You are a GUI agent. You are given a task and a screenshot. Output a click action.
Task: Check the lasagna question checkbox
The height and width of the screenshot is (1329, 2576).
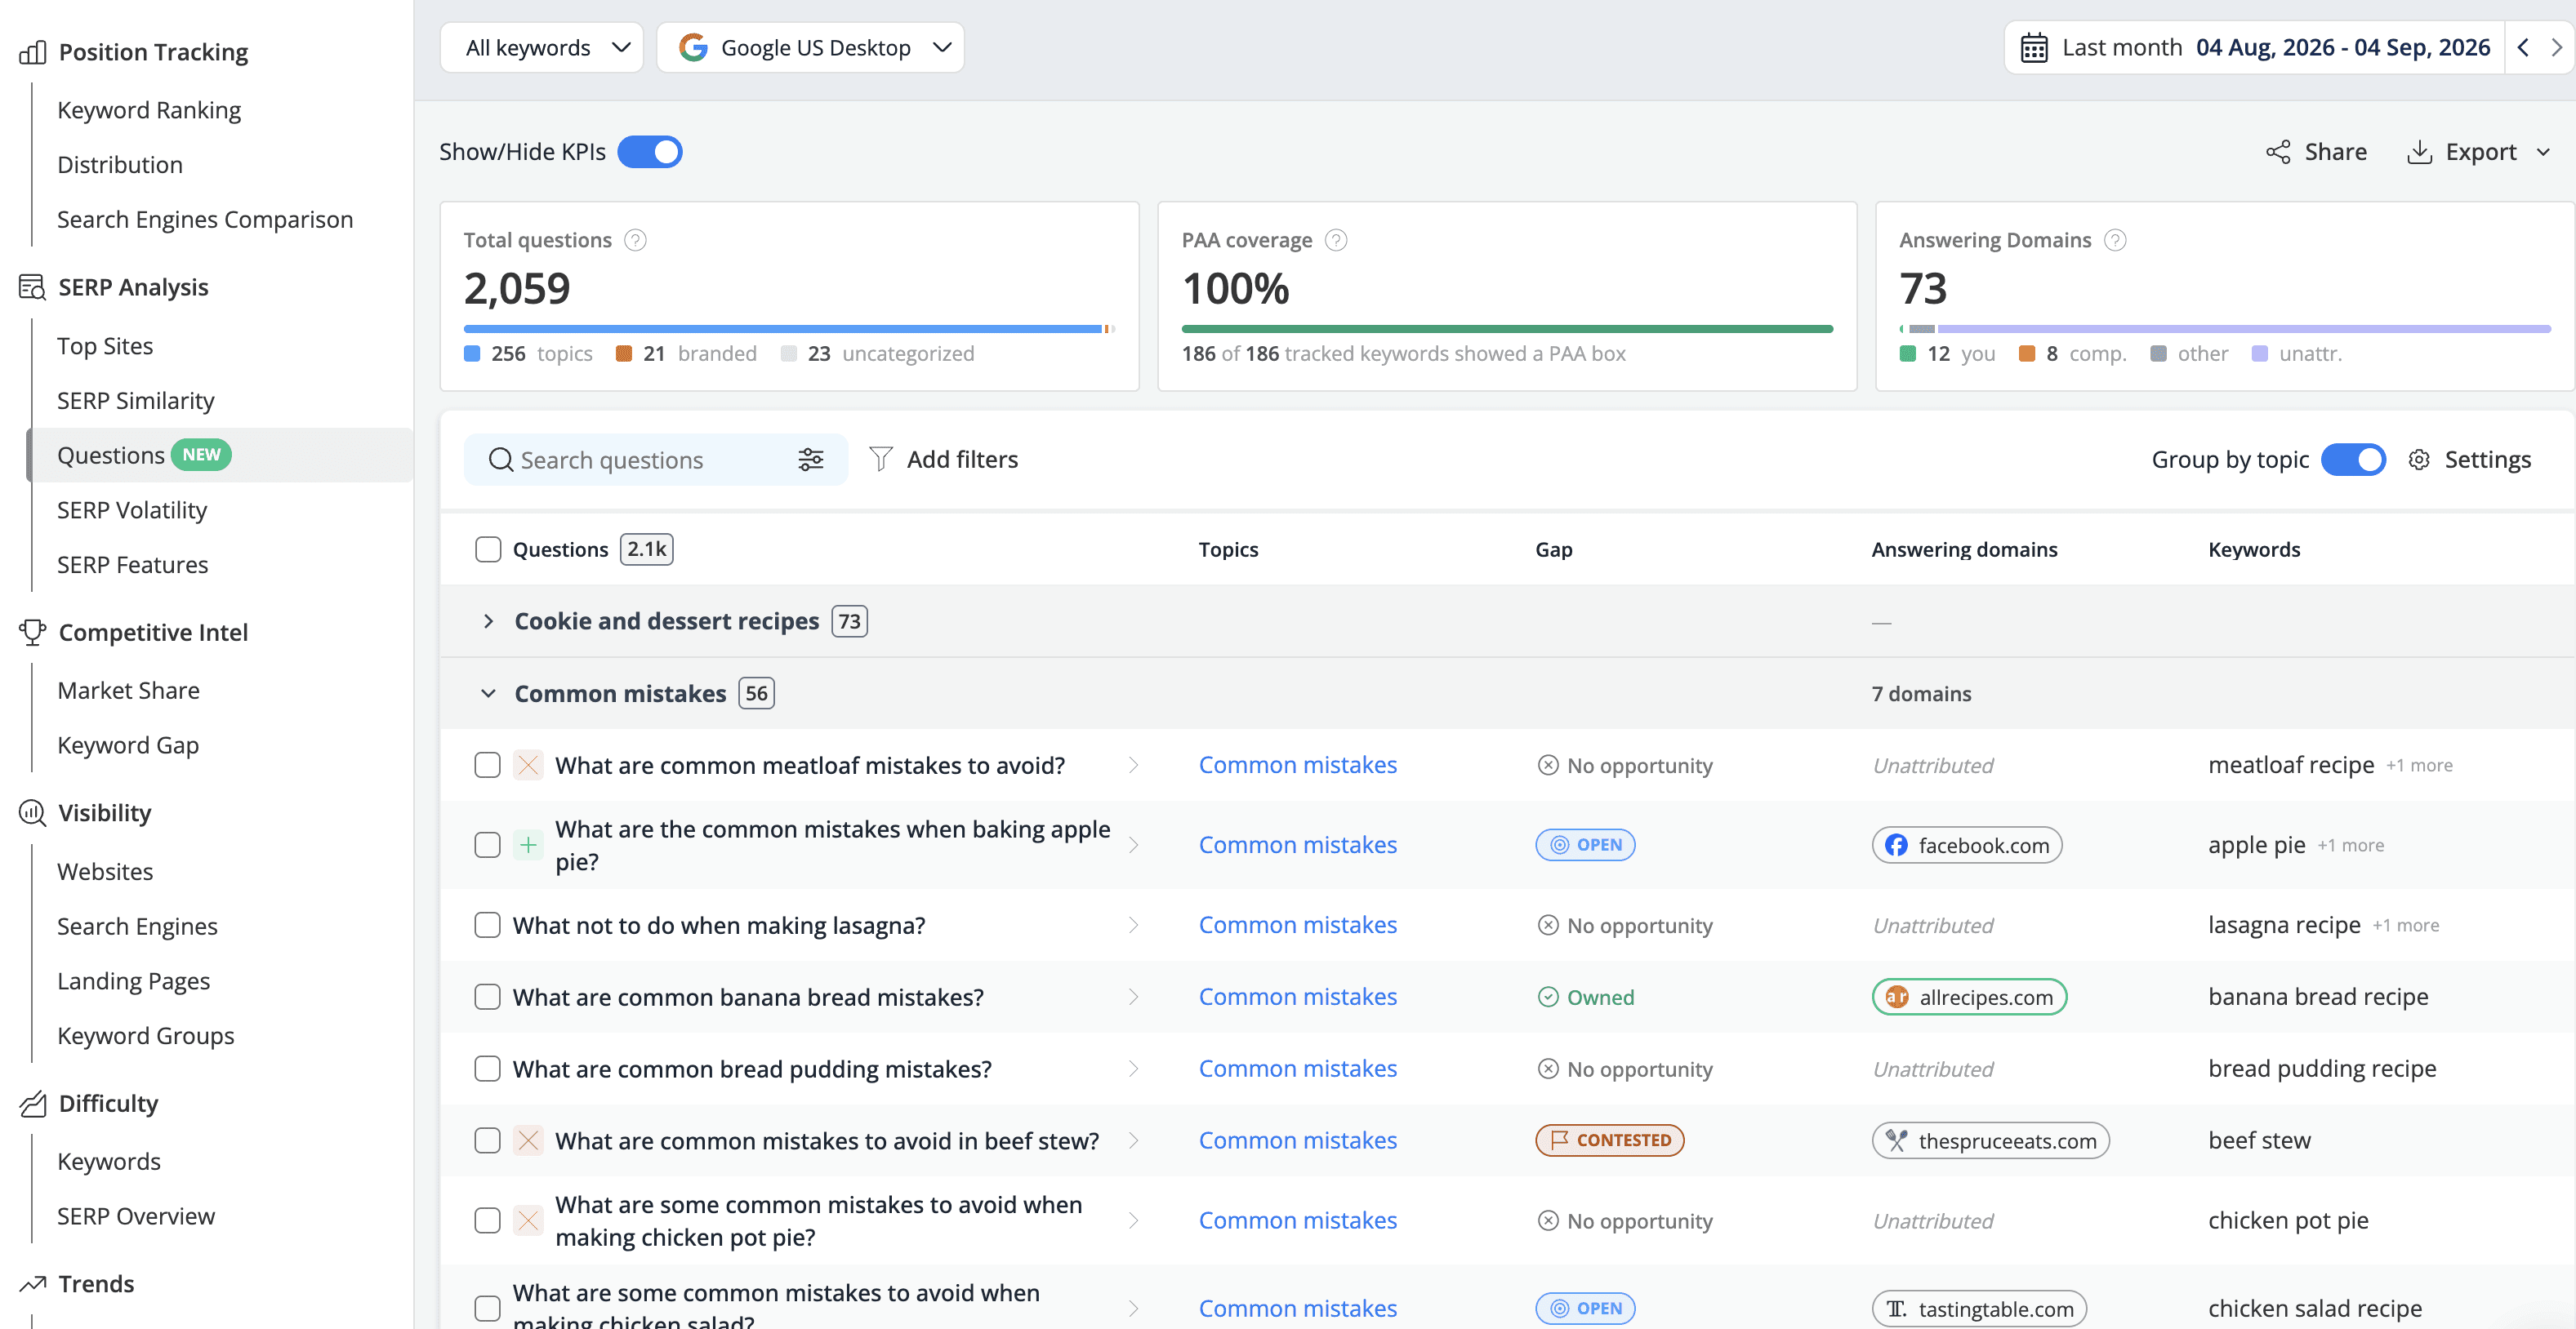point(488,925)
